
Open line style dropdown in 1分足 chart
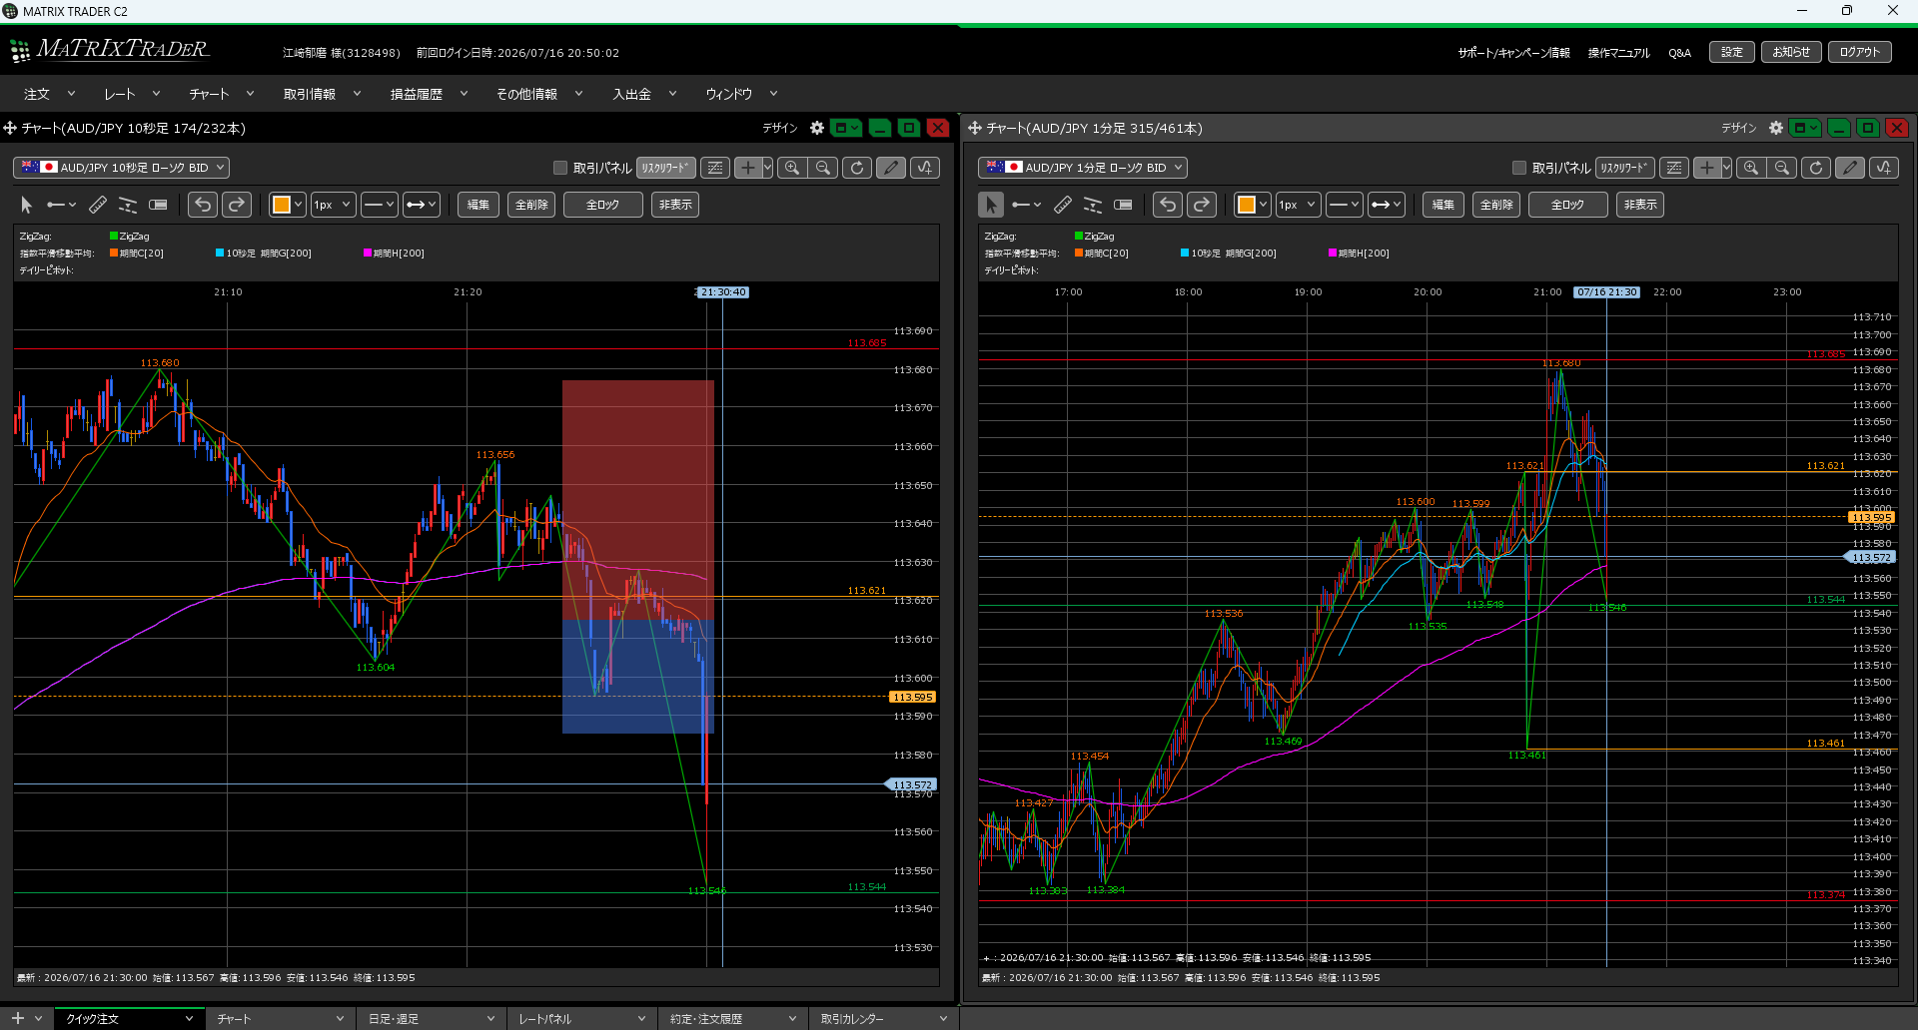[1345, 205]
